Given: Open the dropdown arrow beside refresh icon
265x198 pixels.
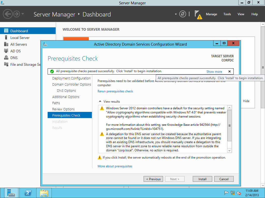Looking at the screenshot, I should tap(176, 14).
